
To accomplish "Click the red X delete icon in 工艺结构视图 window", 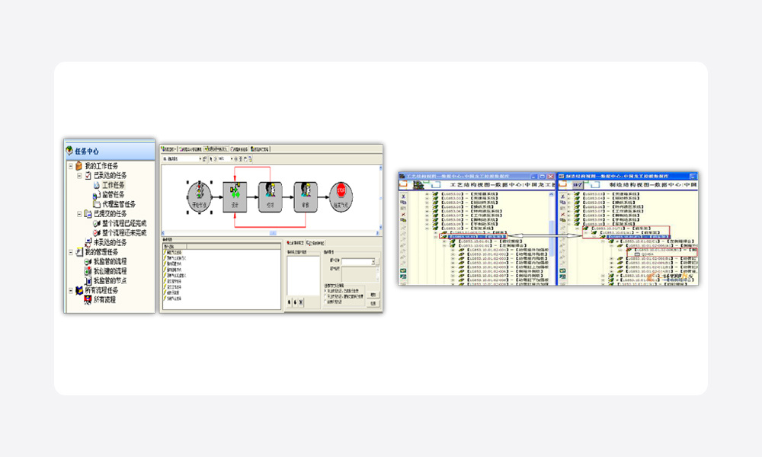I will point(403,214).
